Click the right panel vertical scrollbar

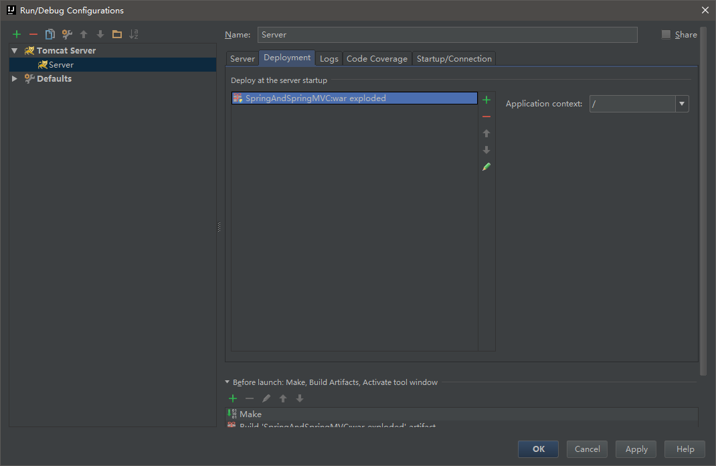coord(703,201)
